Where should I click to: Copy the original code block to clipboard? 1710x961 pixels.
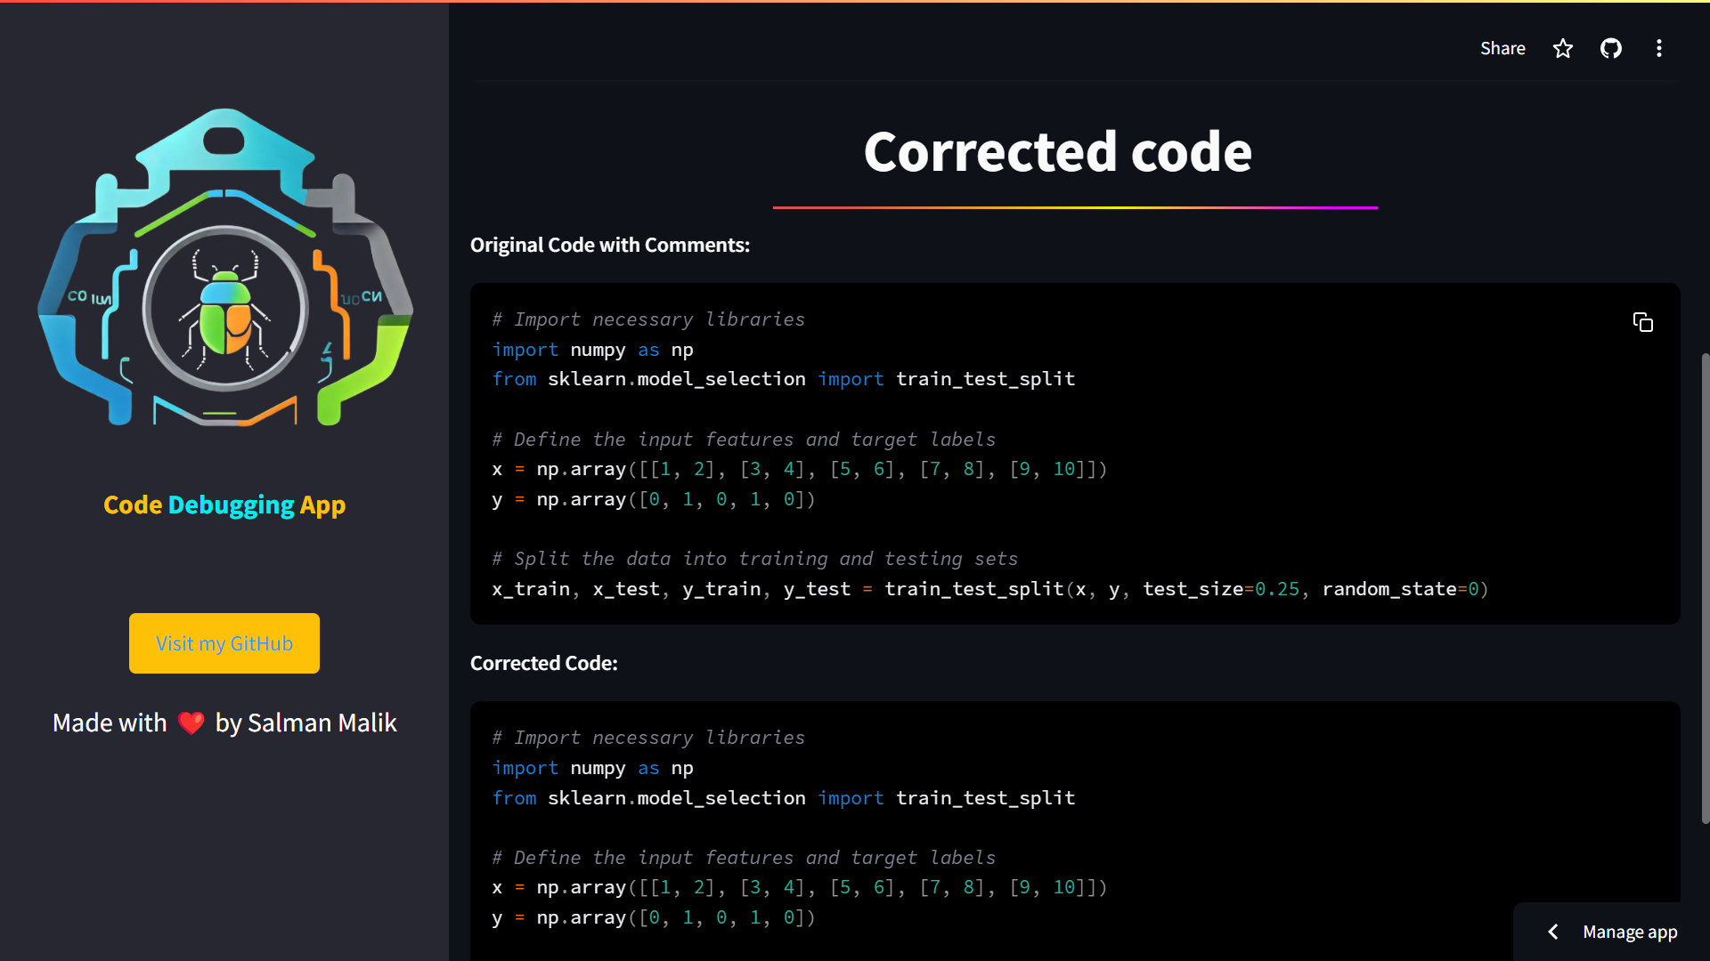[1643, 322]
